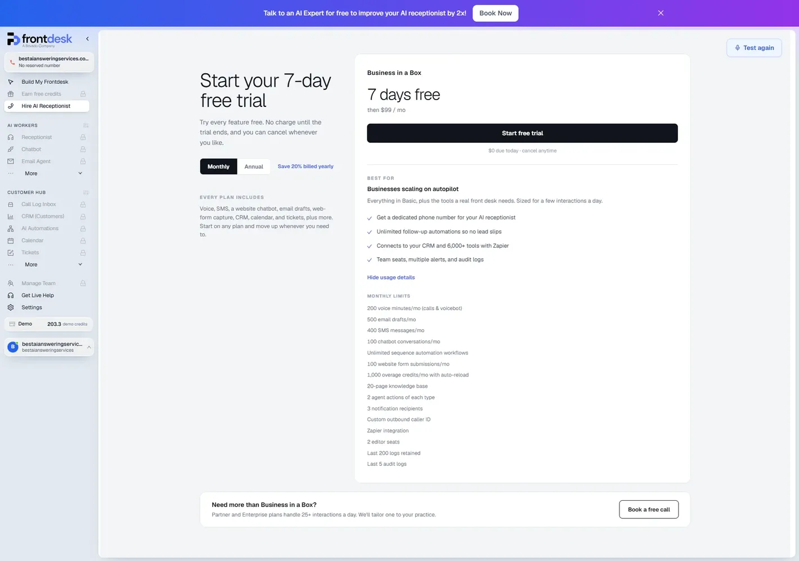Click the lock icon on the Receptionist row

83,137
